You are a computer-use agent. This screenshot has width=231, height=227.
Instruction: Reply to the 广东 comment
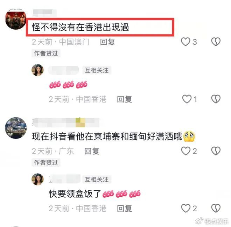[92, 151]
